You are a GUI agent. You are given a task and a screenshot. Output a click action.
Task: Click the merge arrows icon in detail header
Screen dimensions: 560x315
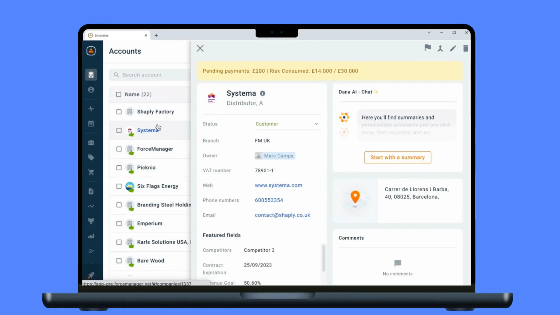click(x=440, y=48)
